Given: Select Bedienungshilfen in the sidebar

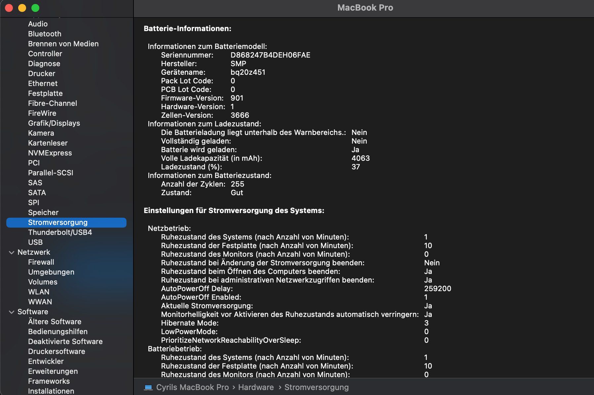Looking at the screenshot, I should click(58, 331).
